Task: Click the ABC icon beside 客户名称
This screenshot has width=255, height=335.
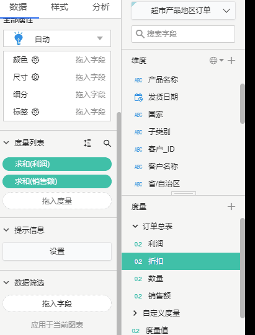Action: tap(138, 167)
